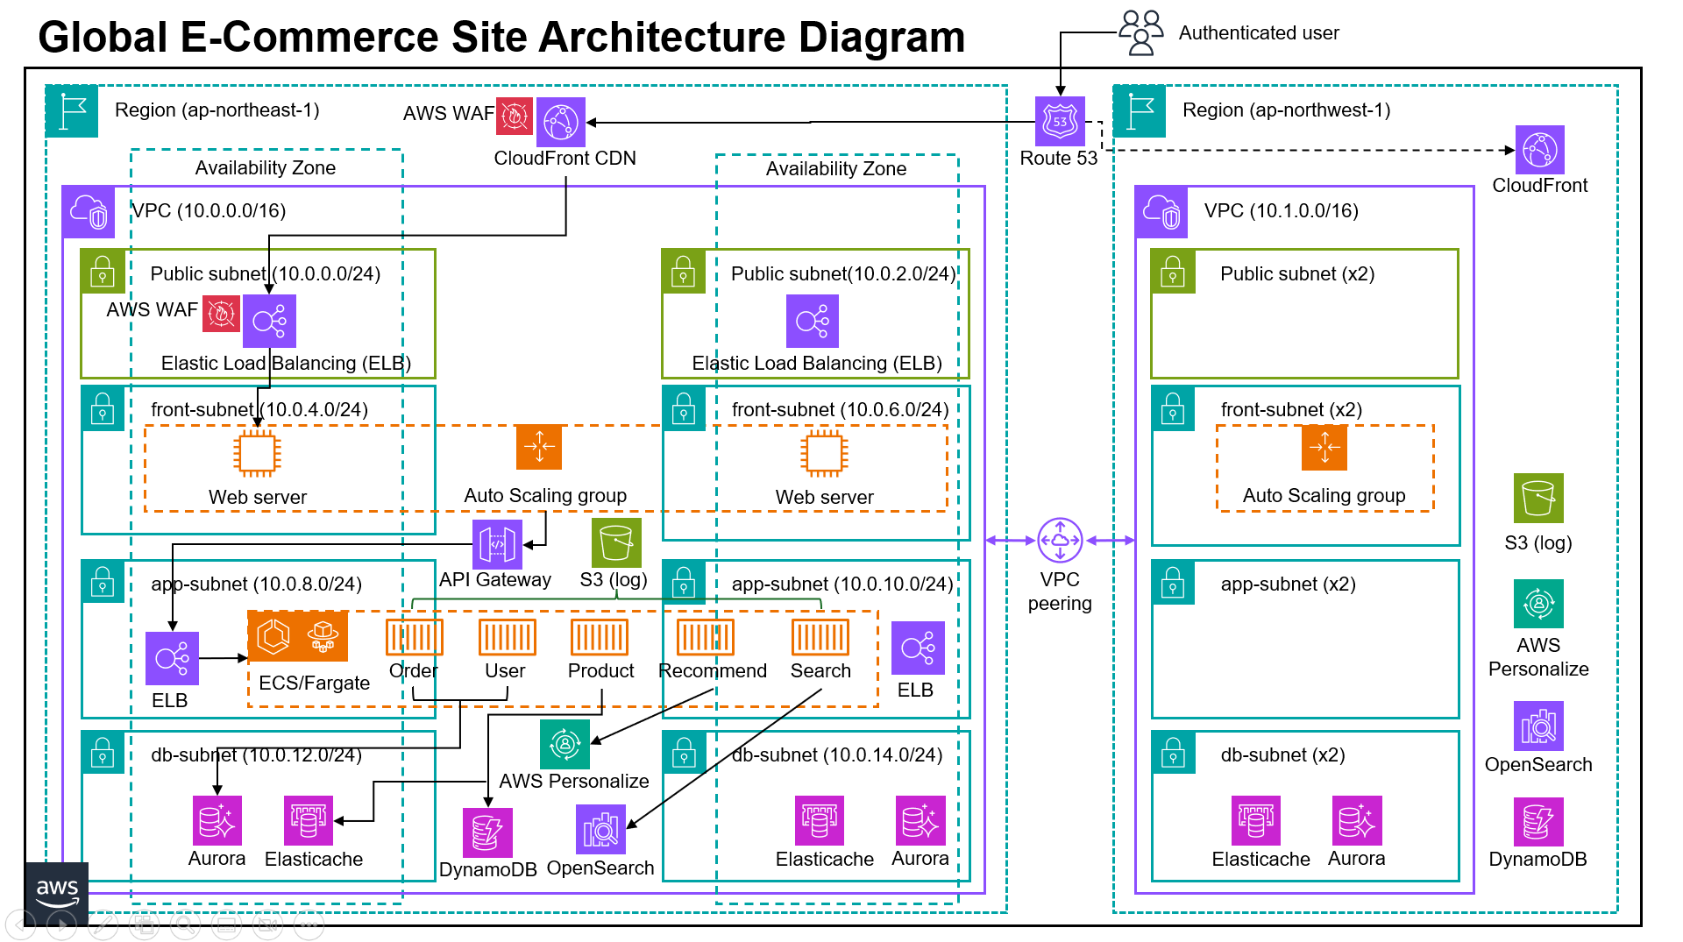The image size is (1683, 942).
Task: Select the CloudFront CDN icon
Action: [x=562, y=122]
